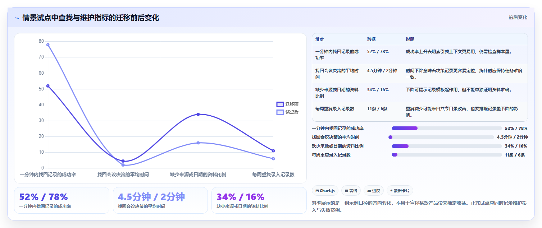The width and height of the screenshot is (542, 228).
Task: Click the 缺少来源或日期的资料比例 progress bar
Action: click(x=447, y=146)
